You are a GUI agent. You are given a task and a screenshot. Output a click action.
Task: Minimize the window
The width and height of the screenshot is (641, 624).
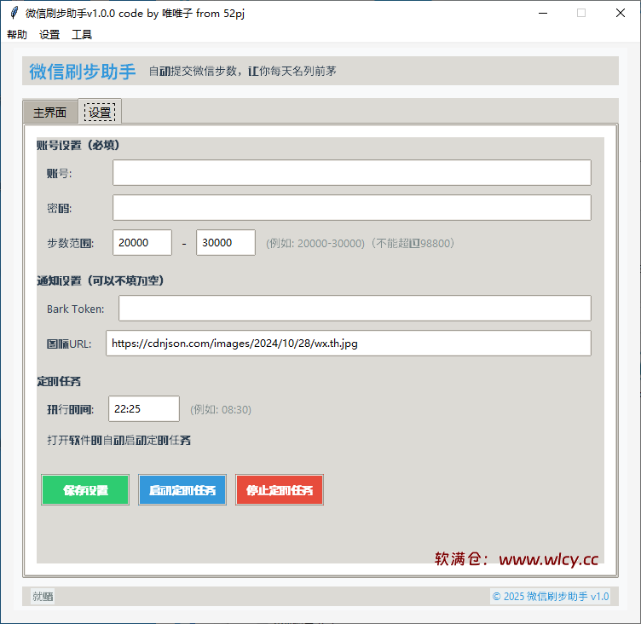point(543,13)
